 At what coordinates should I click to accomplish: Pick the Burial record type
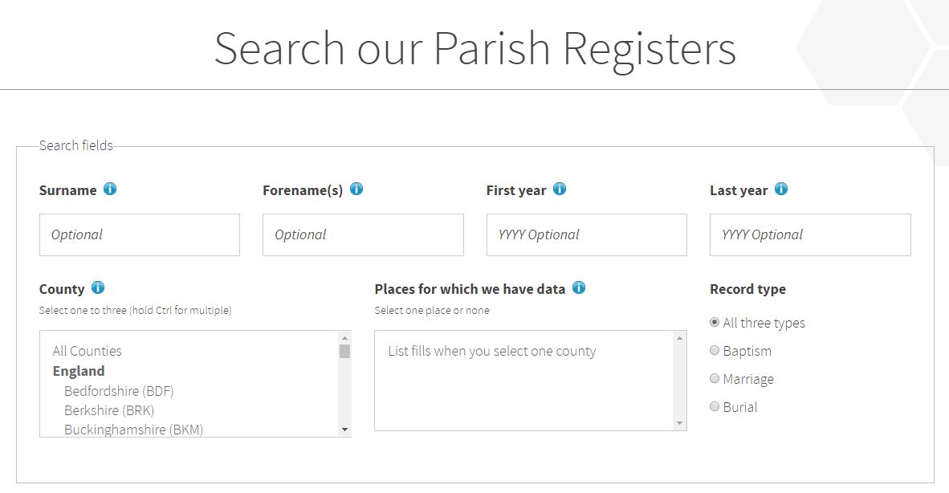click(715, 407)
